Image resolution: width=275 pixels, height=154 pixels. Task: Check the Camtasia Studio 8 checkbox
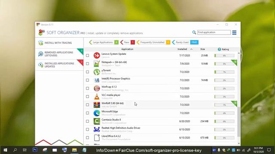(x=88, y=121)
